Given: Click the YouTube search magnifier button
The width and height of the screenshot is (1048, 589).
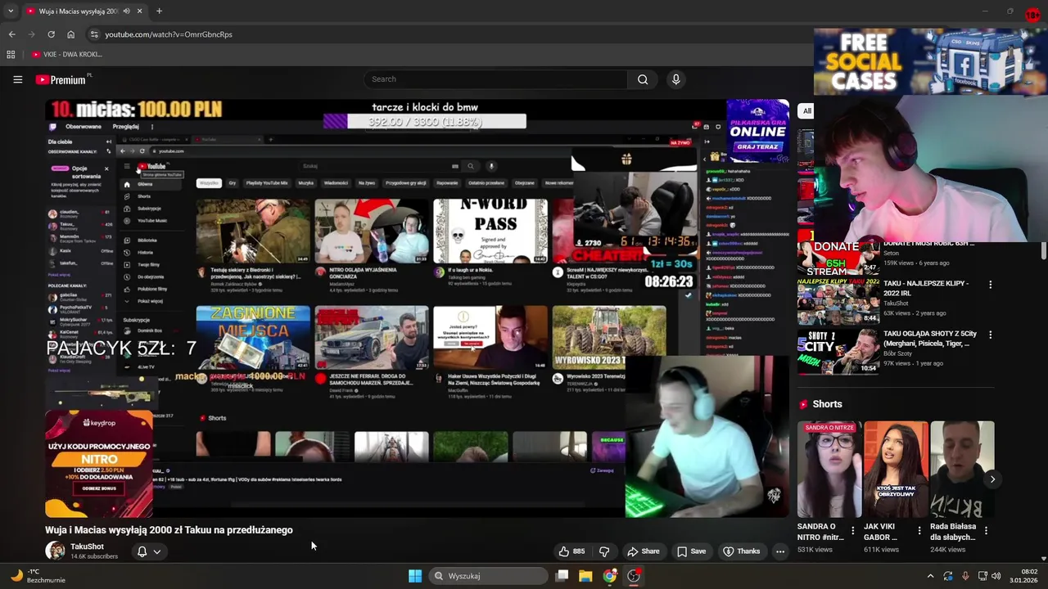Looking at the screenshot, I should (643, 79).
